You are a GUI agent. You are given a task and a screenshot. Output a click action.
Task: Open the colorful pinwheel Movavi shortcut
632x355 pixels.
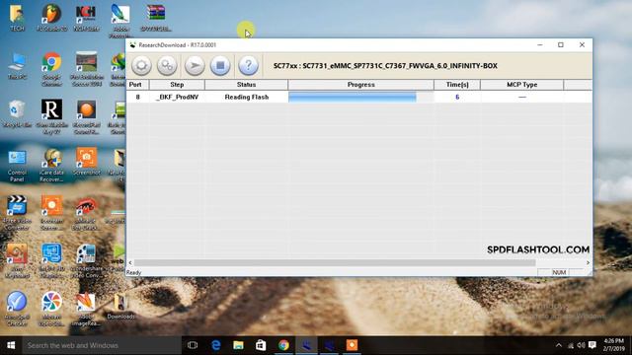(51, 309)
